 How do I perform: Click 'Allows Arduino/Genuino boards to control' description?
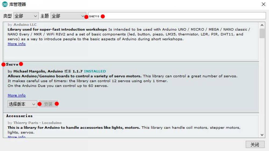tap(75, 76)
